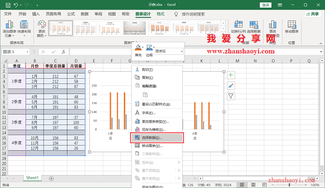Click the Undo arrow icon

pyautogui.click(x=16, y=5)
